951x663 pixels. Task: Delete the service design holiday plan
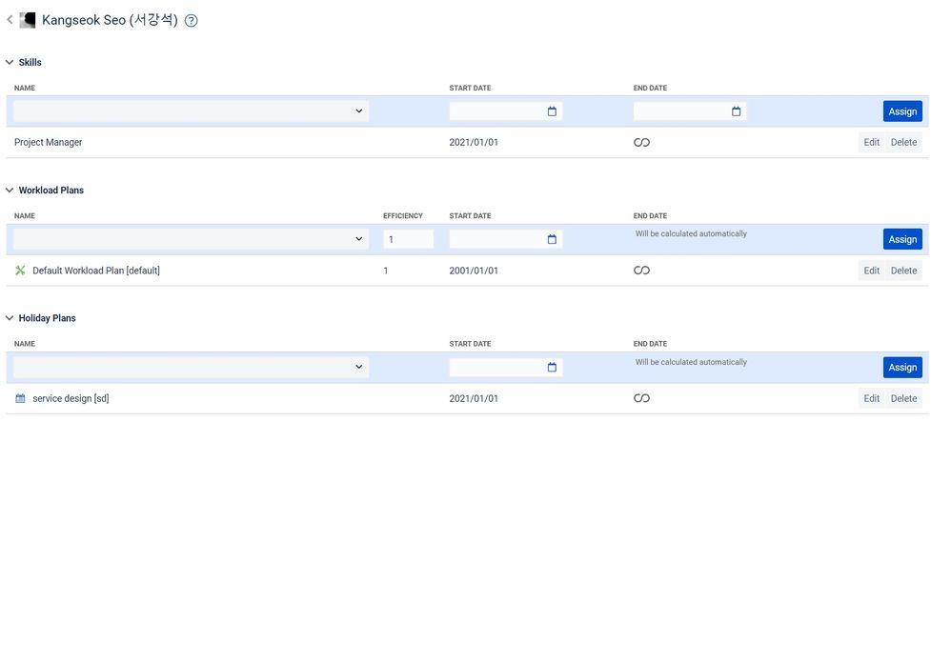pos(903,399)
